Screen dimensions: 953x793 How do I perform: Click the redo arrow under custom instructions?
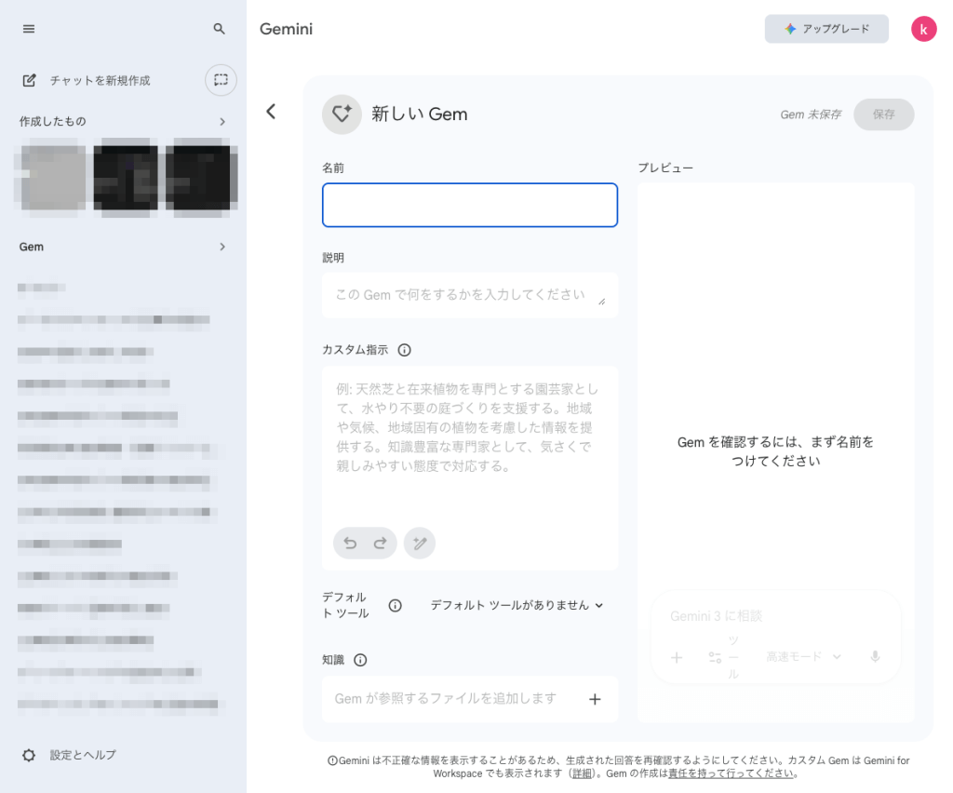tap(380, 544)
